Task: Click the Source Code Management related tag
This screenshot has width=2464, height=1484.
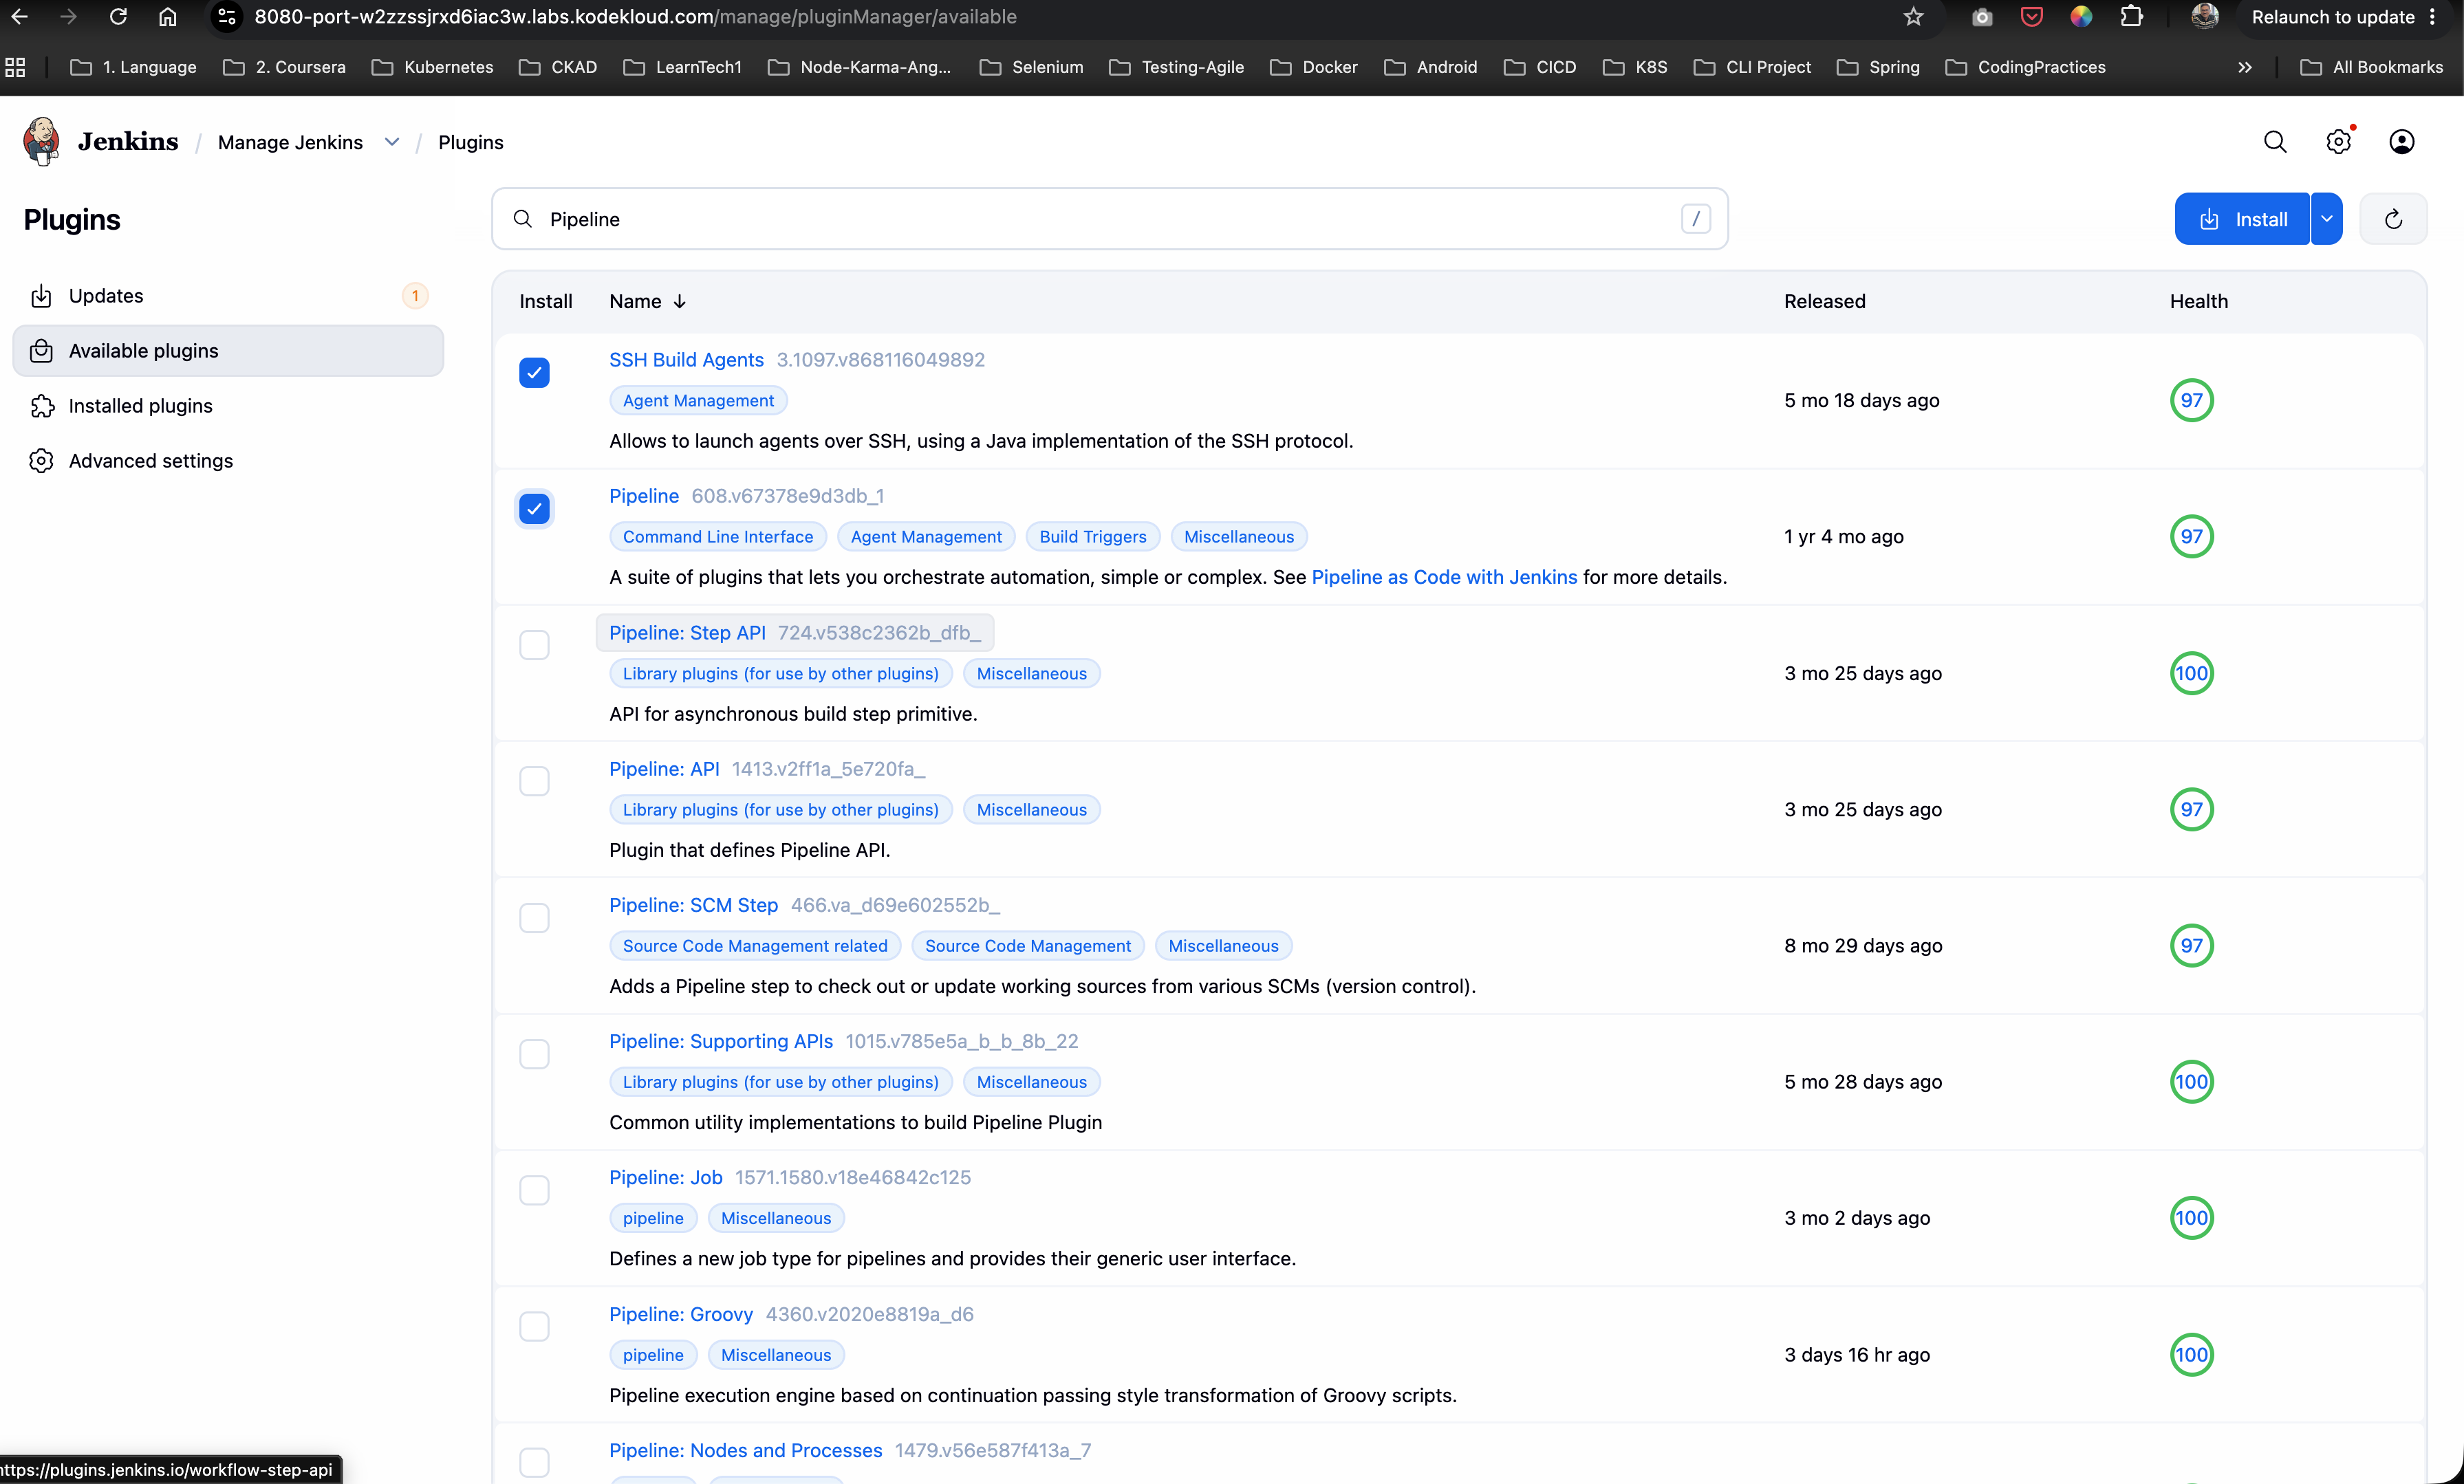Action: (755, 946)
